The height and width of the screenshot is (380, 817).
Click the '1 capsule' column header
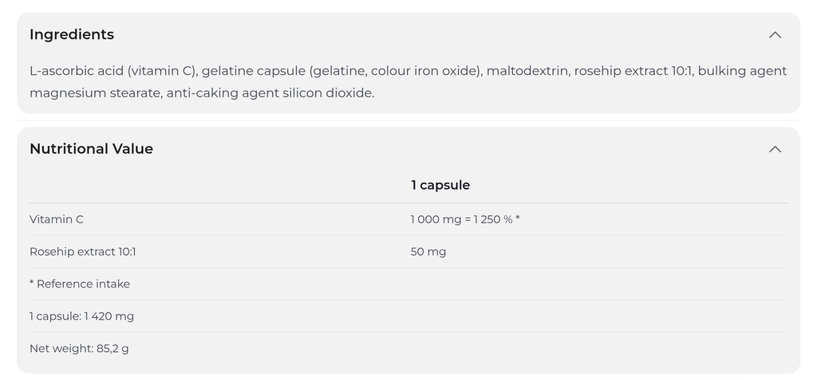(x=440, y=186)
